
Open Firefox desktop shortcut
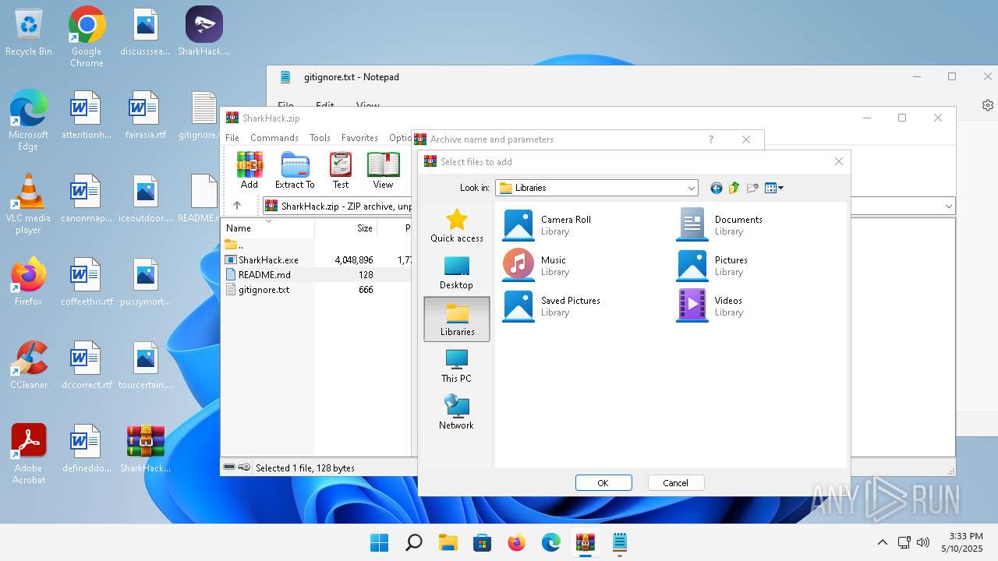click(x=29, y=281)
